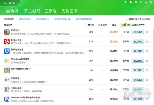This screenshot has height=105, width=154.
Task: Select the 自启动插件(3) sub-tab
Action: point(43,19)
